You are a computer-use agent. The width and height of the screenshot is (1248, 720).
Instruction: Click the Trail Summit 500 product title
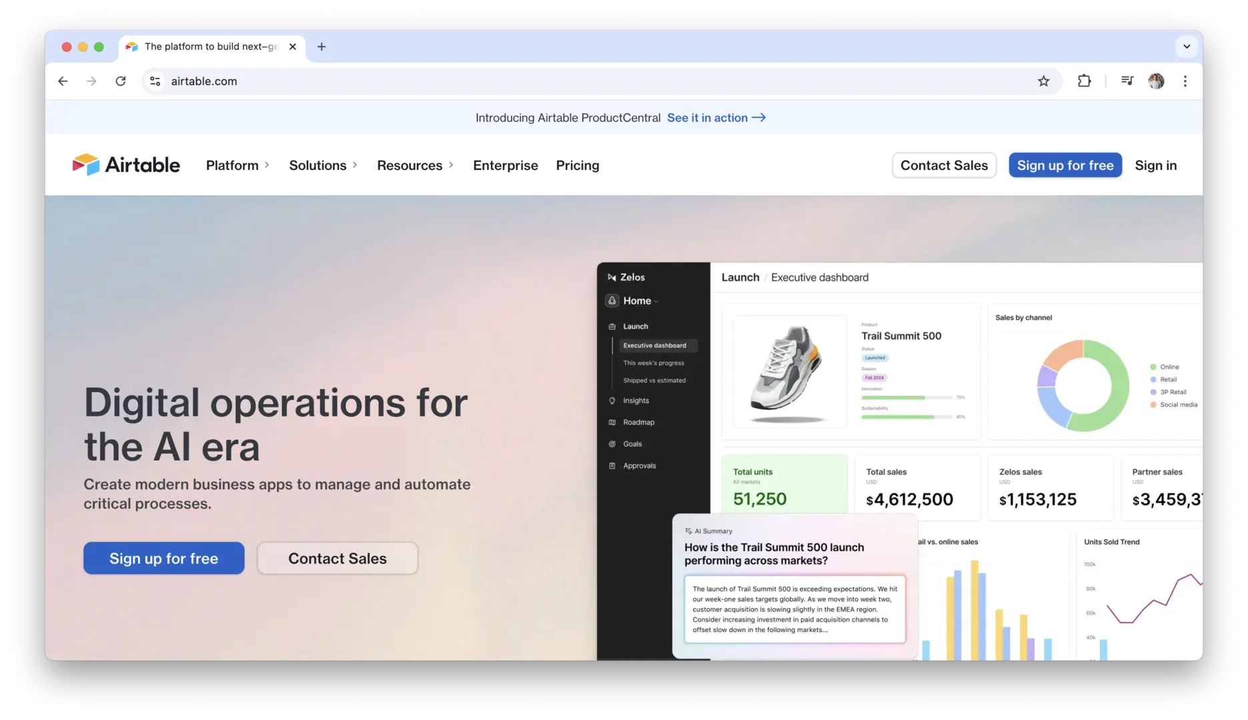click(901, 336)
